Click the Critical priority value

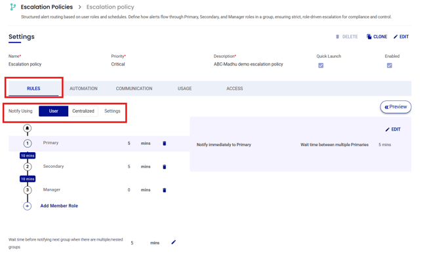[118, 64]
